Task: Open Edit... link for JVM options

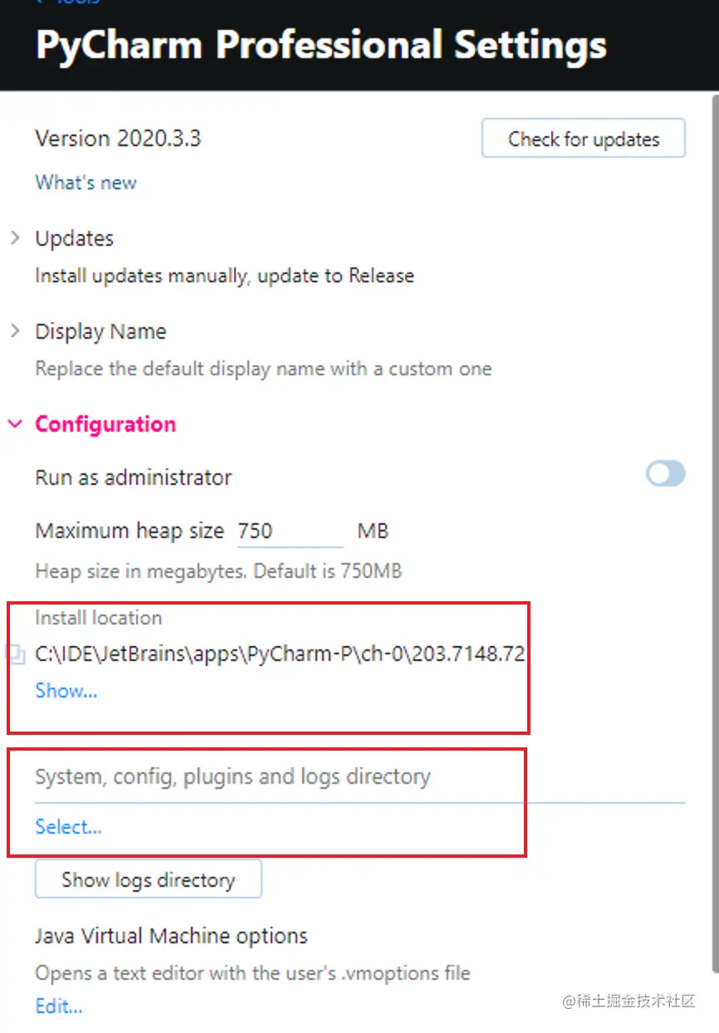Action: coord(59,1006)
